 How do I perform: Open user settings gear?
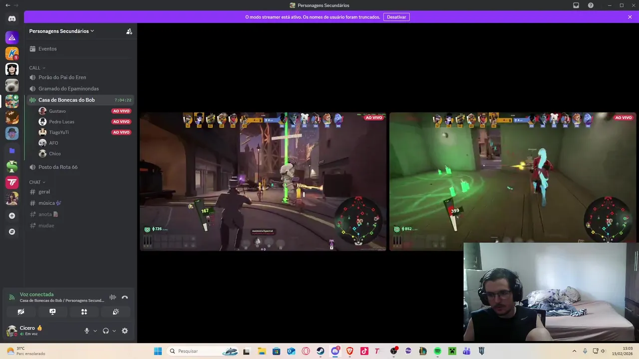[x=125, y=331]
